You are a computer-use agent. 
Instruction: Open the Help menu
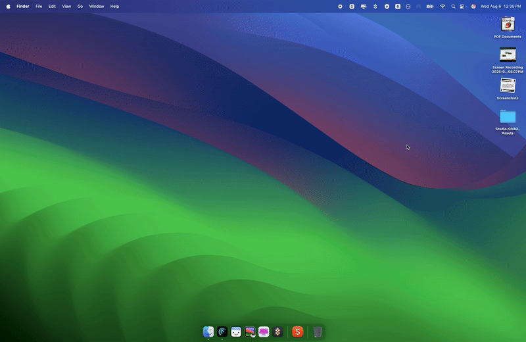tap(114, 7)
